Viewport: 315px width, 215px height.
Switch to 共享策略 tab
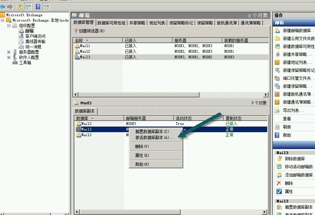[x=137, y=23]
